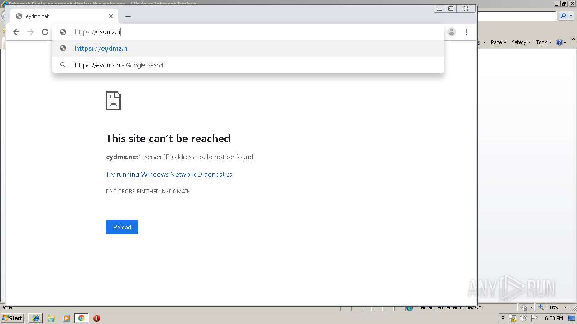Screen dimensions: 577x324
Task: Click the "This site can't be reached" heading
Action: tap(168, 139)
